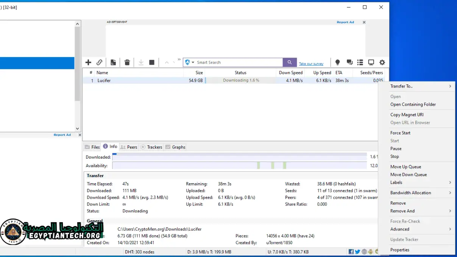
Task: Select Force Start from the context menu
Action: click(x=400, y=132)
